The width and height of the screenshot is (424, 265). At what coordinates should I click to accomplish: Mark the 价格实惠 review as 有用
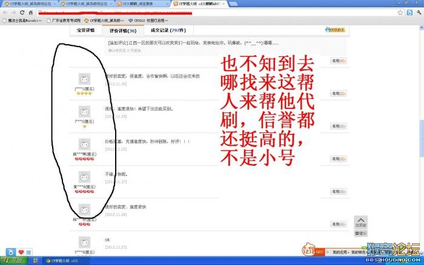click(338, 159)
